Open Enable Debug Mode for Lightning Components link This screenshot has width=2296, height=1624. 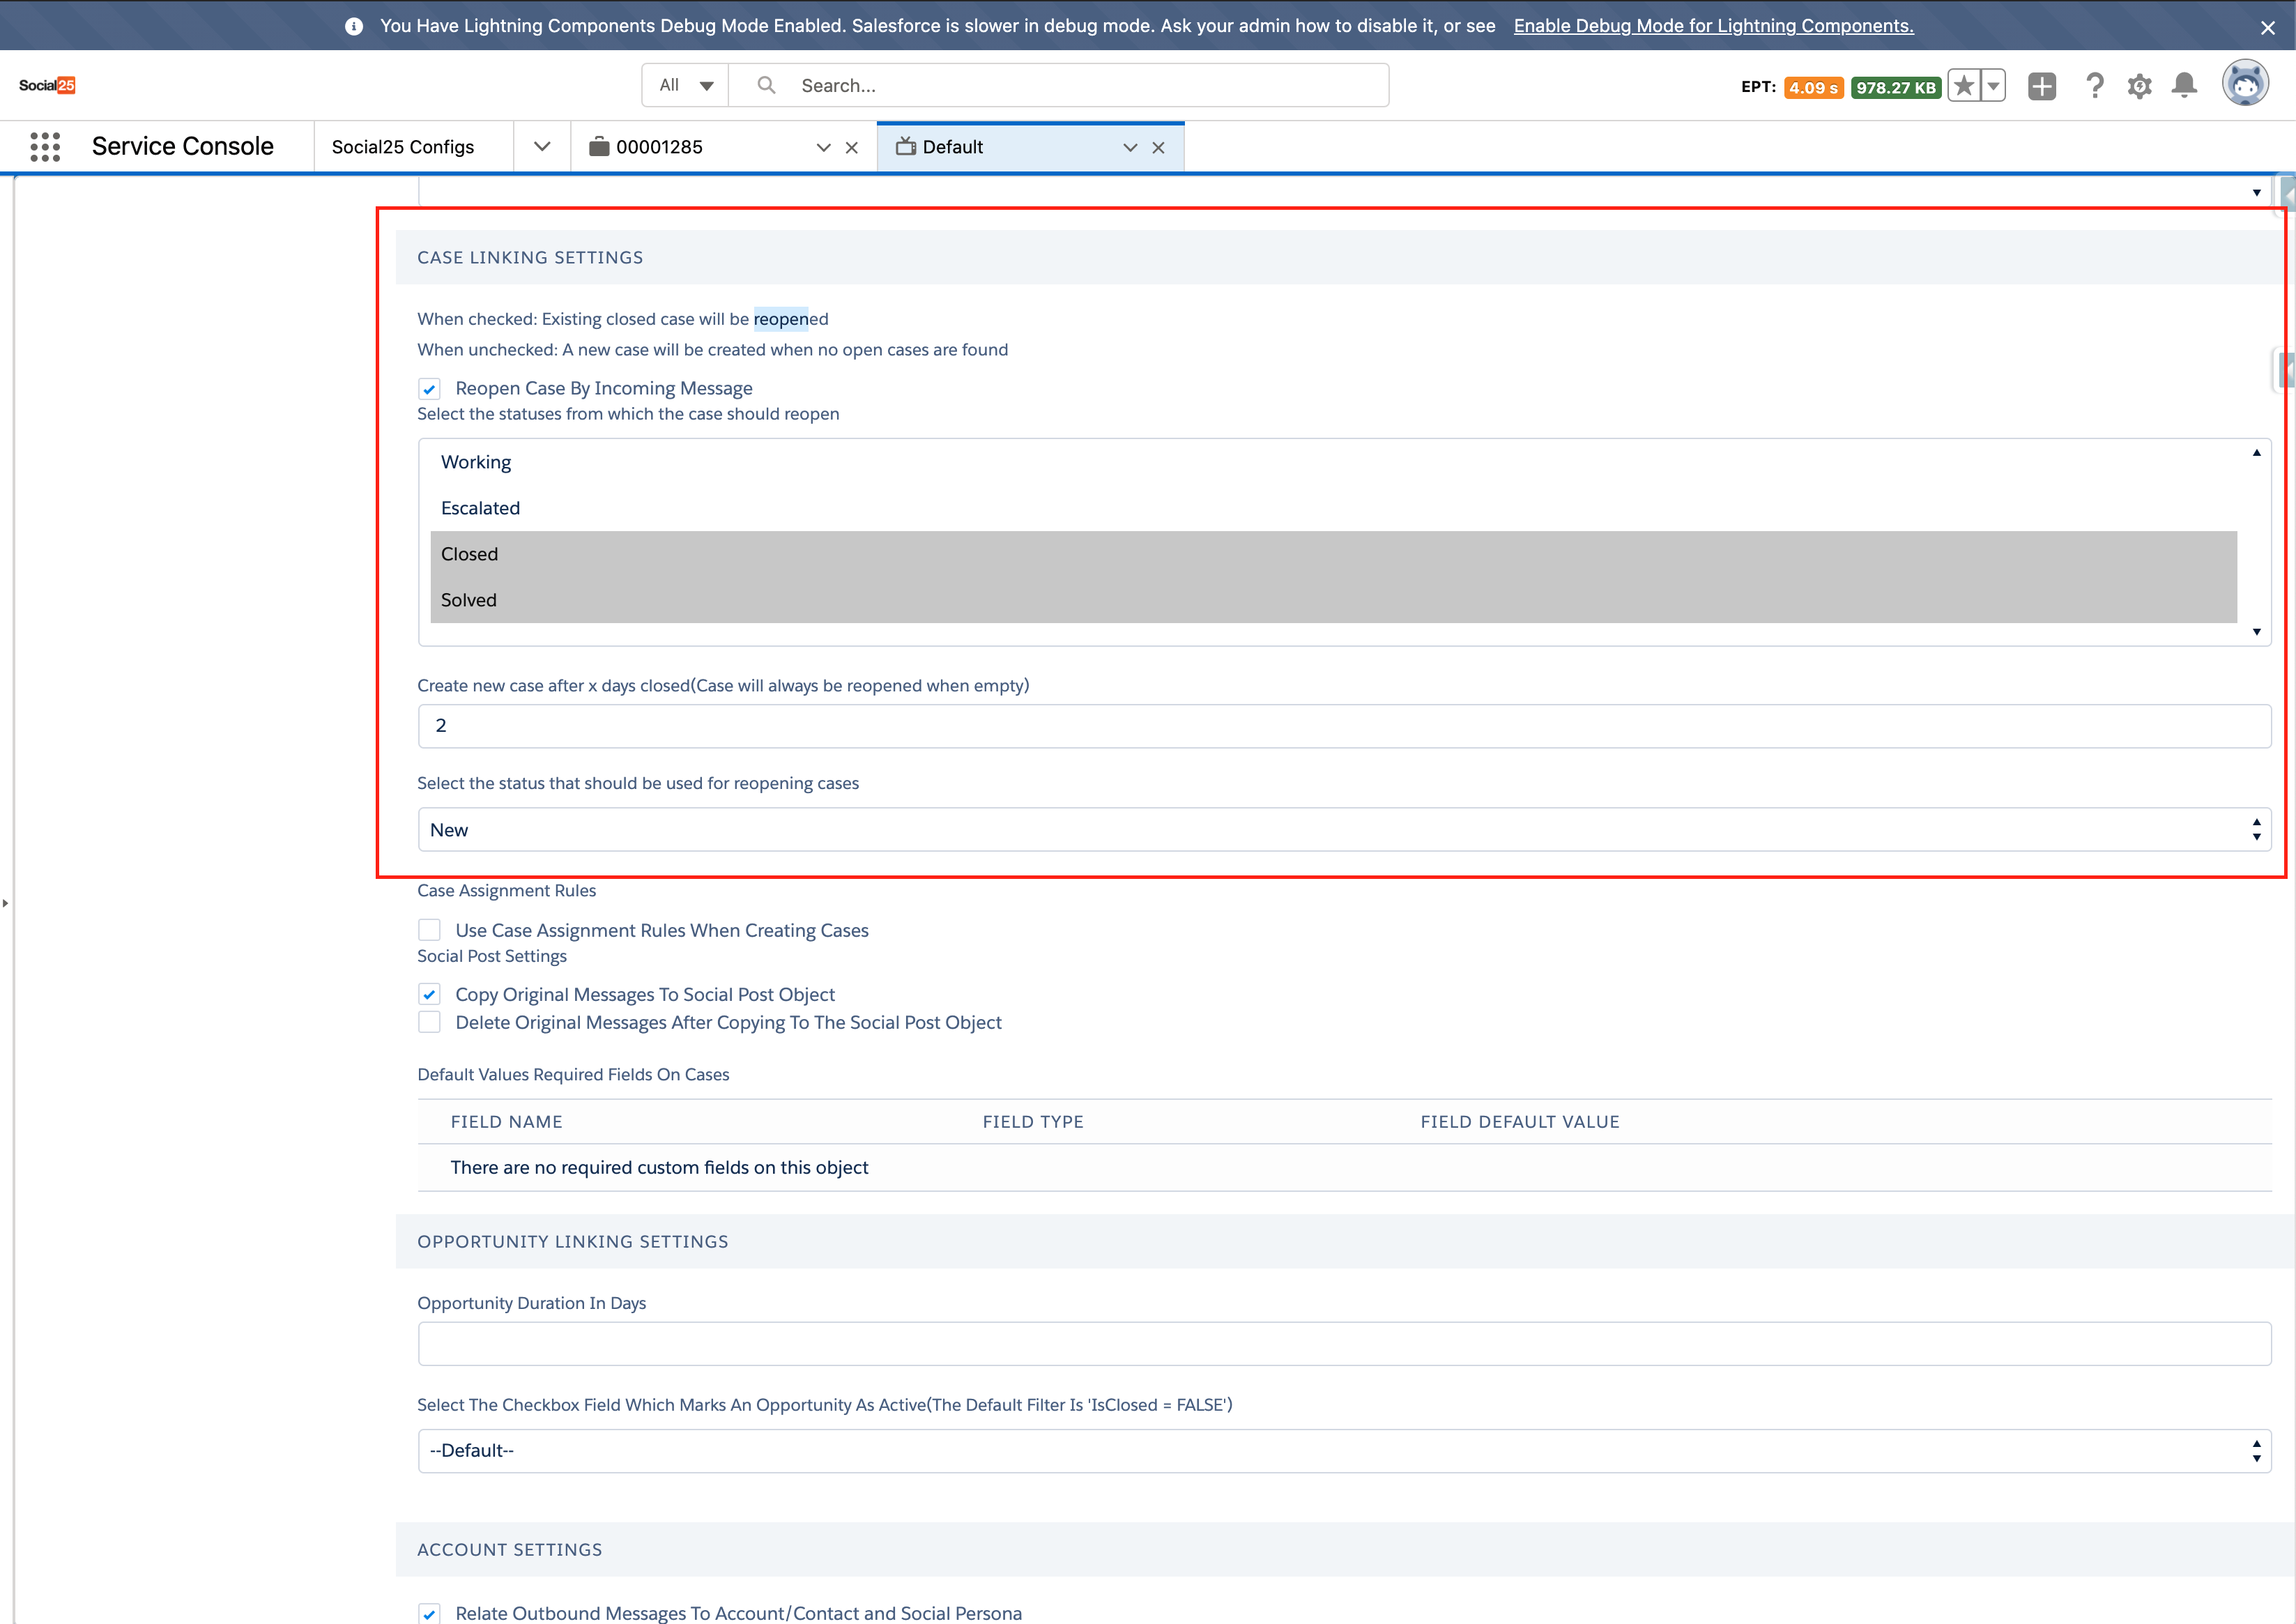(x=1713, y=26)
